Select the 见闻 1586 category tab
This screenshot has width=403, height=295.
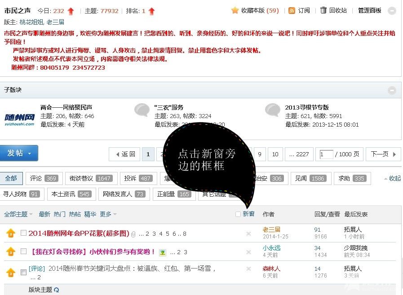[311, 178]
